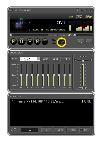Click the 600 Hz equalizer band slider
This screenshot has width=102, height=141.
coord(38,75)
